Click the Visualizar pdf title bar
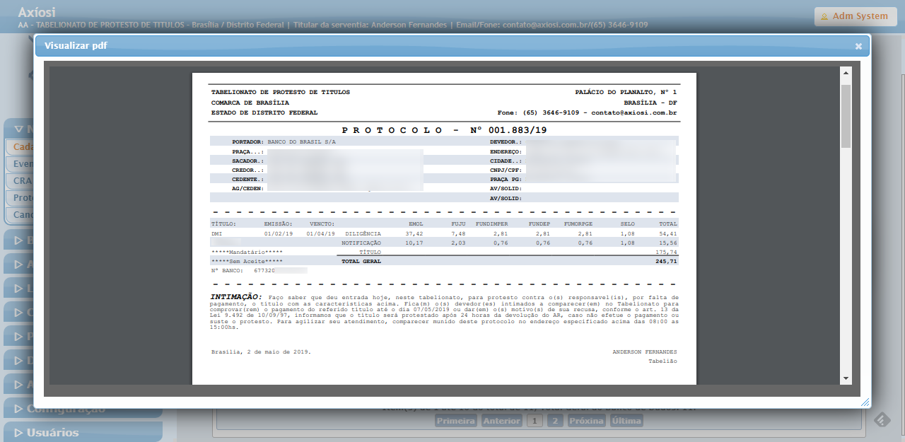This screenshot has width=905, height=442. click(x=424, y=46)
